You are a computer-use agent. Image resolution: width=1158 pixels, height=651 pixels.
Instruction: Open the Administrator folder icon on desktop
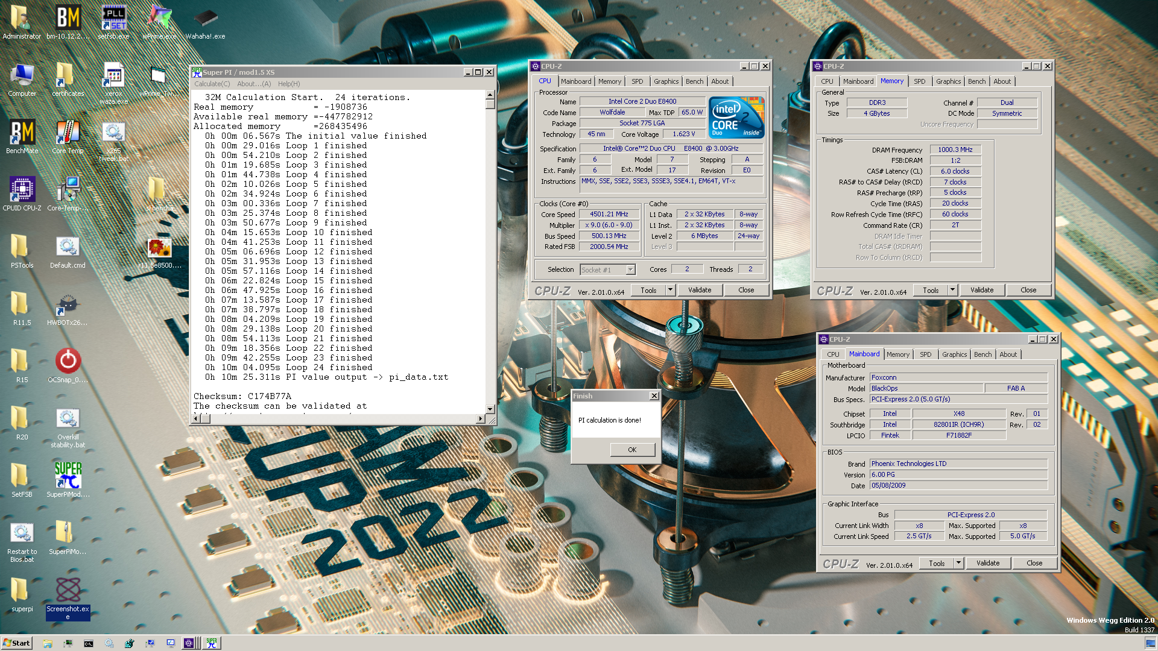22,22
